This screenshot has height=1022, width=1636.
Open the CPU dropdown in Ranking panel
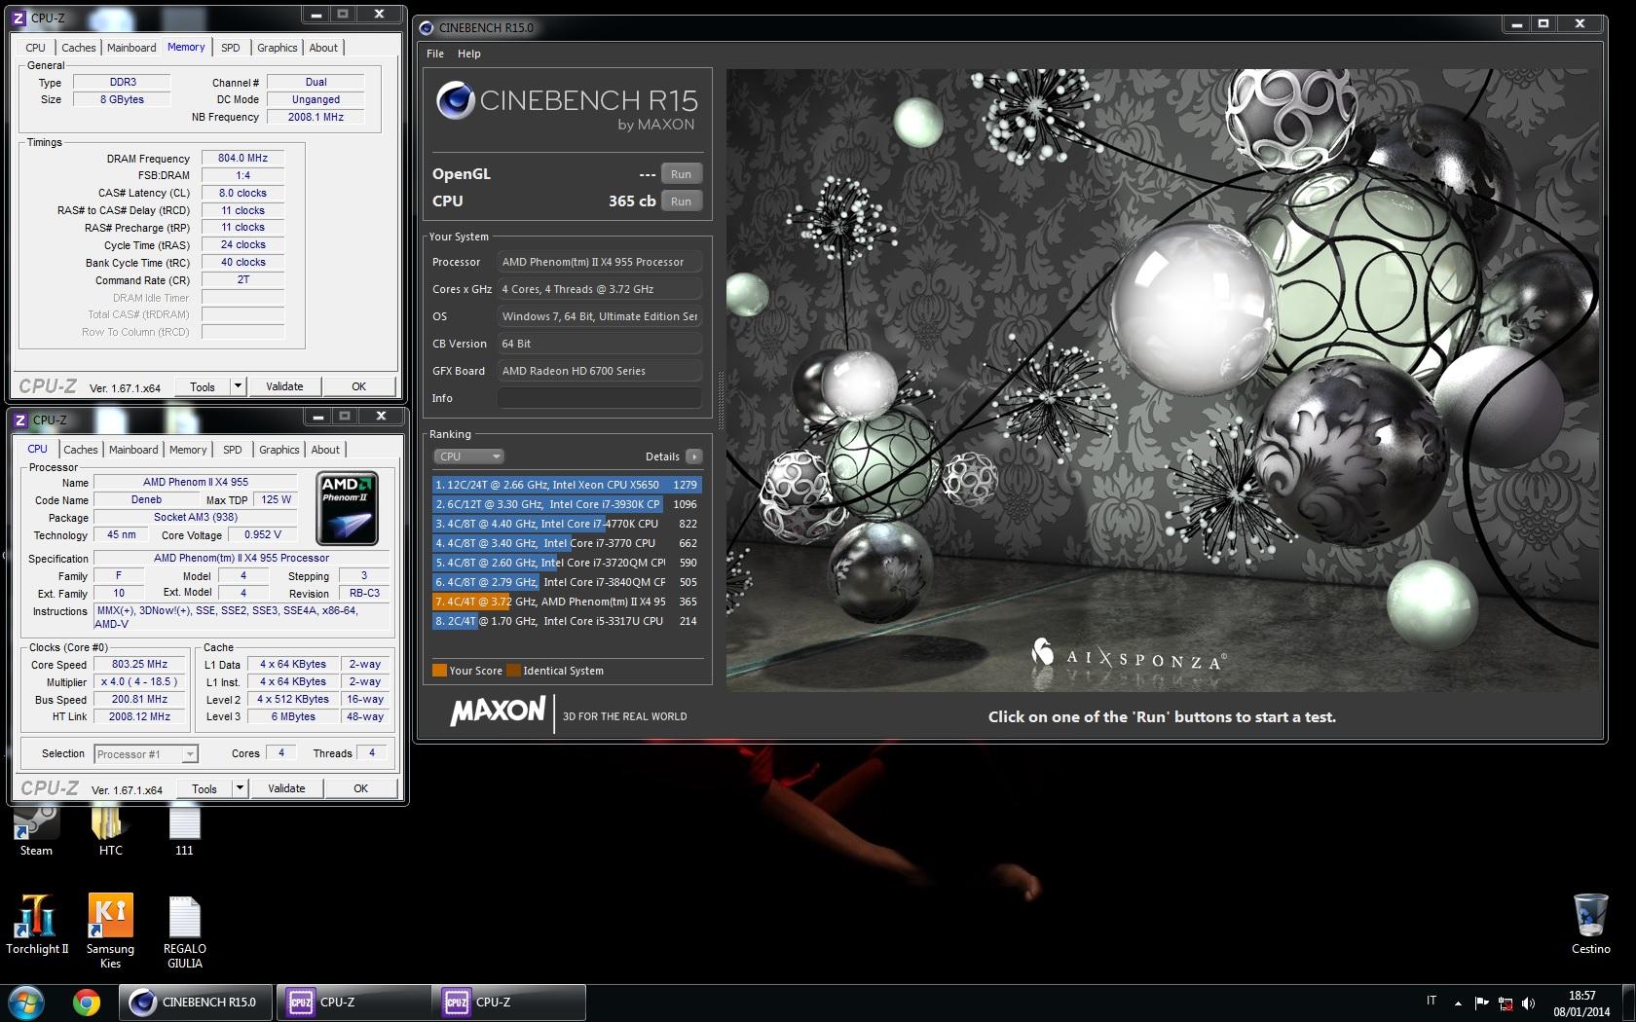(468, 456)
